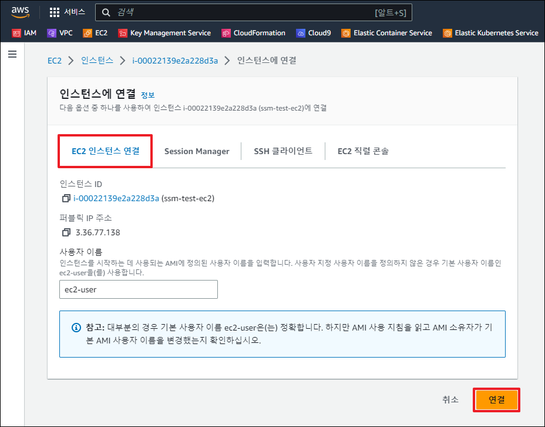Click the orange 연결 connect button
Image resolution: width=545 pixels, height=427 pixels.
pos(496,399)
